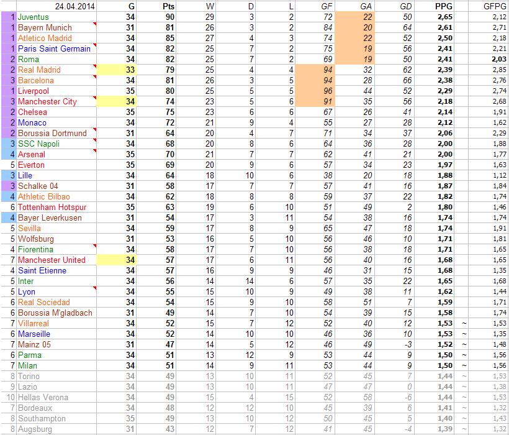Select the GD column header

[x=394, y=6]
